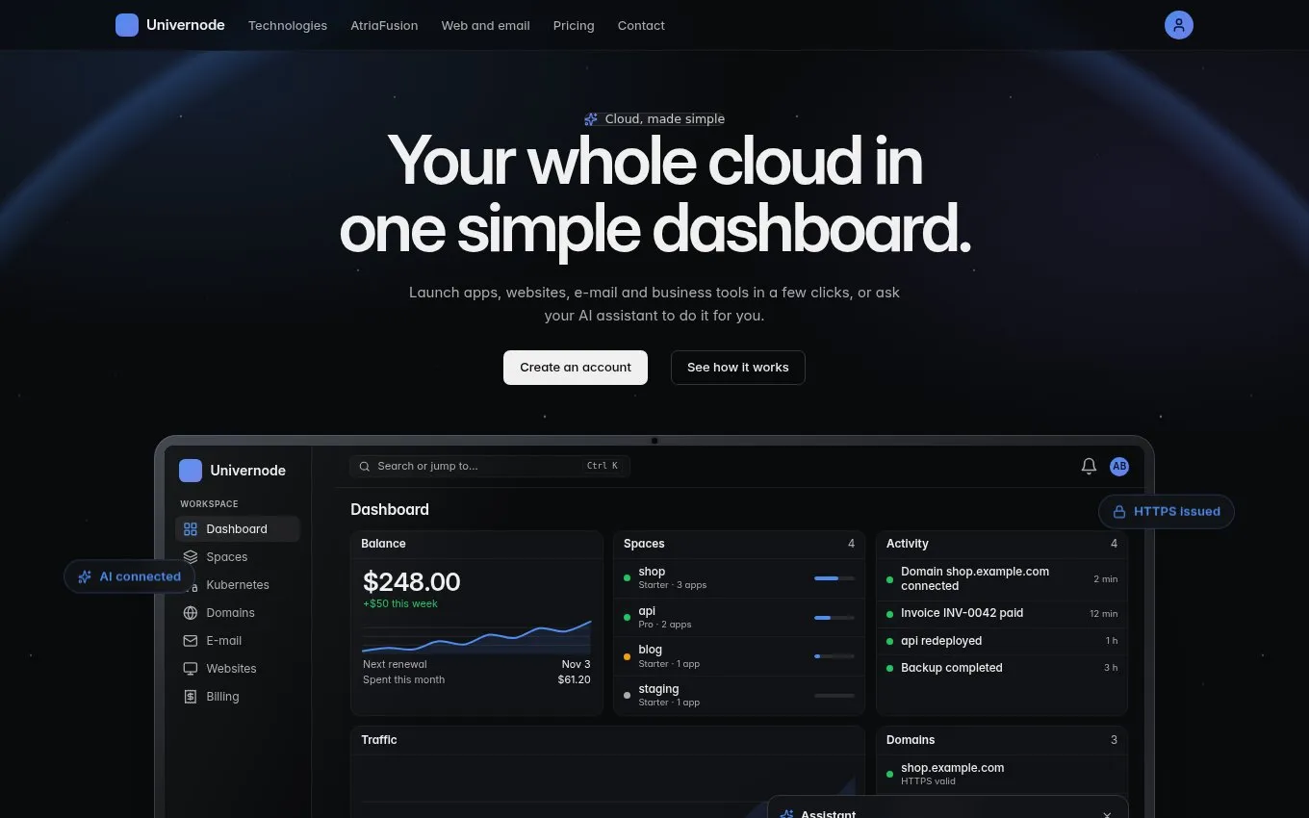This screenshot has height=818, width=1309.
Task: Click the api space usage bar
Action: point(834,618)
